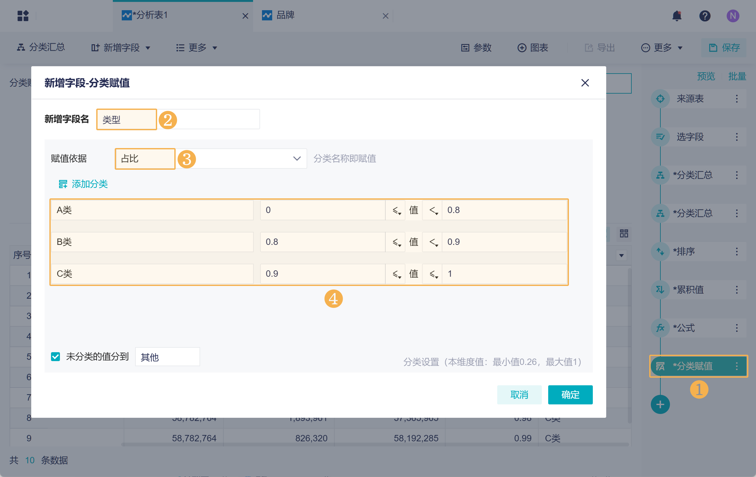Switch to the 品牌 tab
The image size is (756, 477).
tap(285, 15)
